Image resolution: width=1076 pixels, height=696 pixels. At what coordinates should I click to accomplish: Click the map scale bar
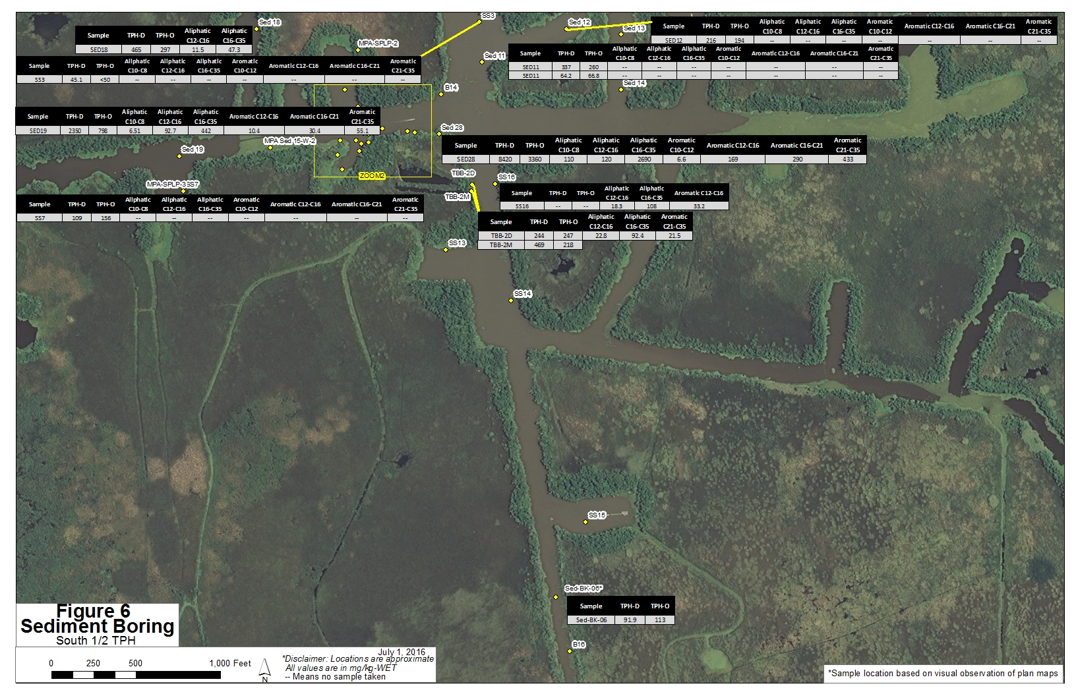click(x=136, y=675)
